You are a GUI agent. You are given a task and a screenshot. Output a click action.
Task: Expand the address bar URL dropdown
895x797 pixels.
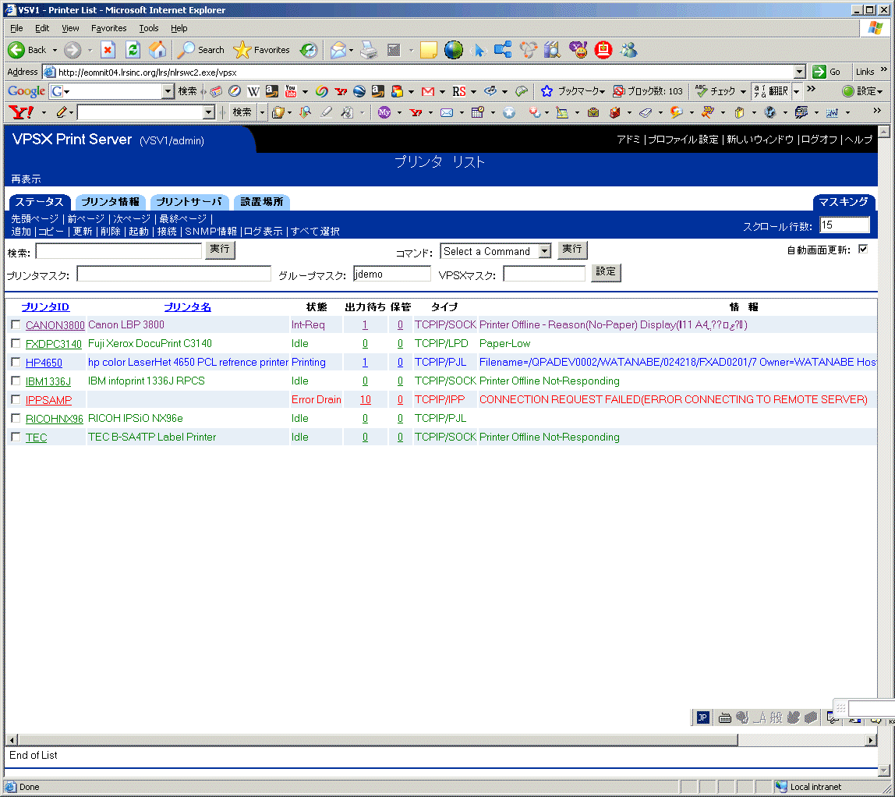[799, 72]
